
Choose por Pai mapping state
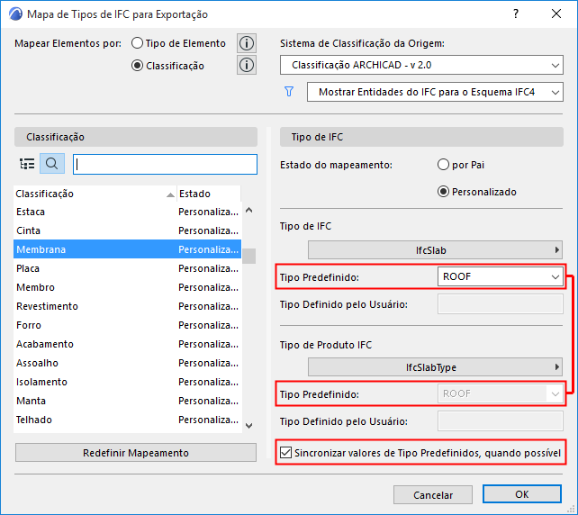(443, 165)
